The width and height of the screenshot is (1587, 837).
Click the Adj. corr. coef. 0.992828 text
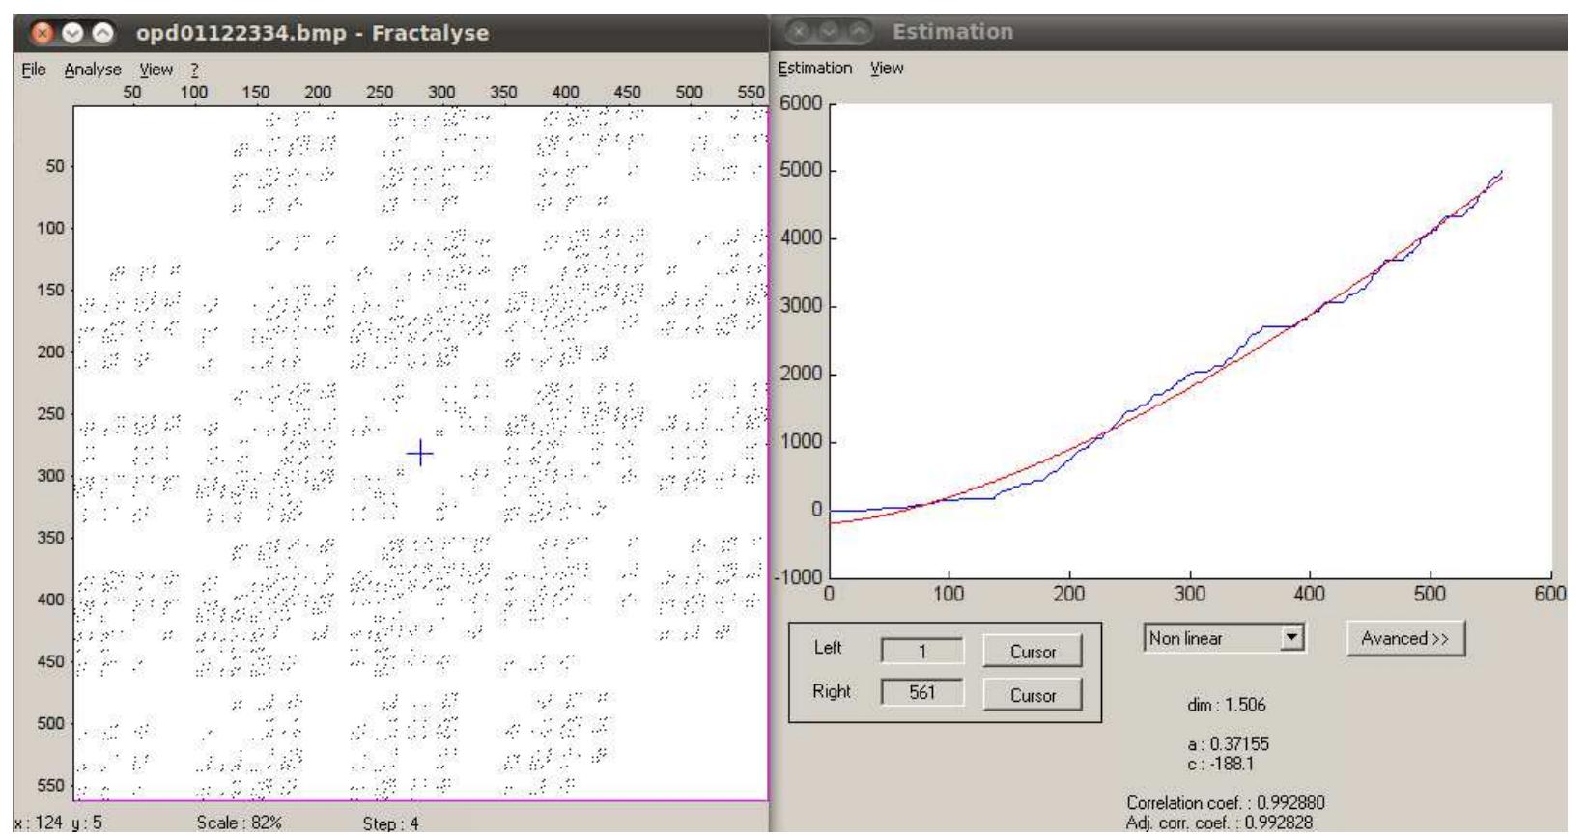tap(1219, 823)
